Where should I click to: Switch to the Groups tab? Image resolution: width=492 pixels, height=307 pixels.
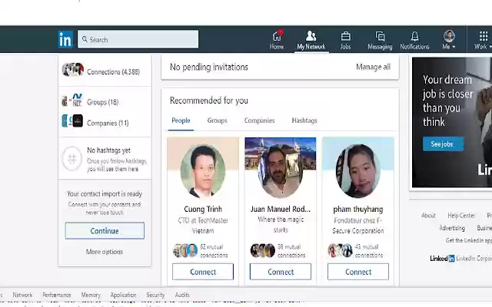pos(217,120)
